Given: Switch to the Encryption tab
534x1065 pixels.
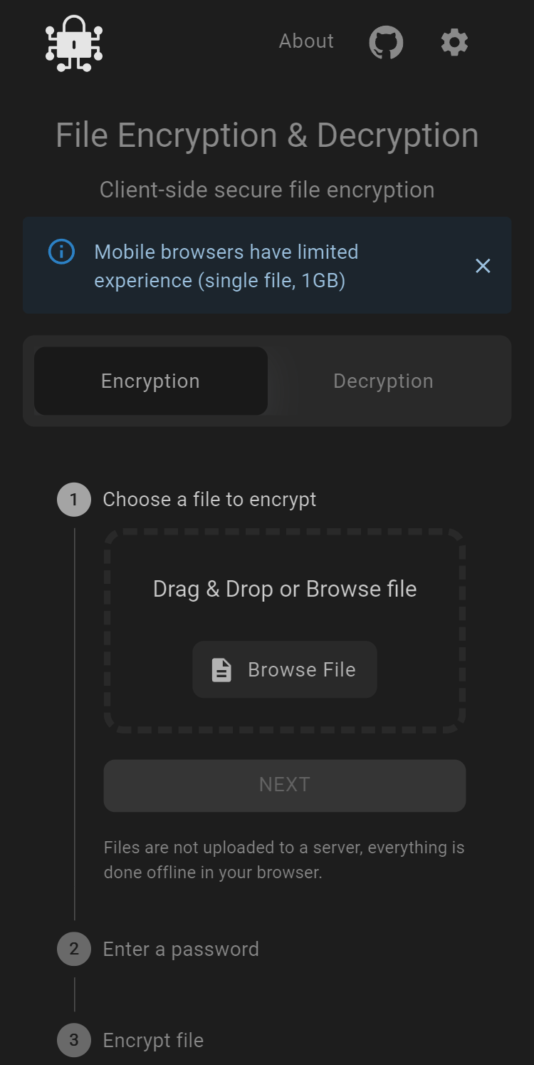Looking at the screenshot, I should point(151,381).
